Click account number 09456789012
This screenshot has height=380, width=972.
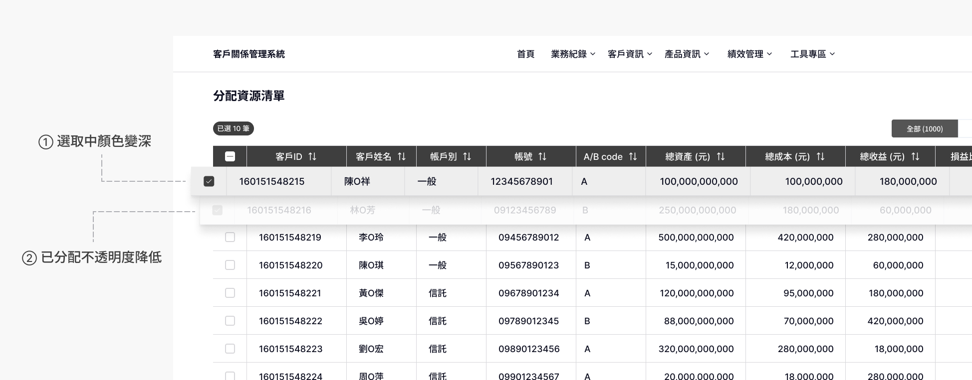pyautogui.click(x=529, y=237)
